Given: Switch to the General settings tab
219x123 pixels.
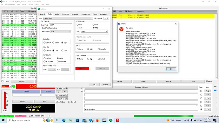Looking at the screenshot, I should point(42,14).
